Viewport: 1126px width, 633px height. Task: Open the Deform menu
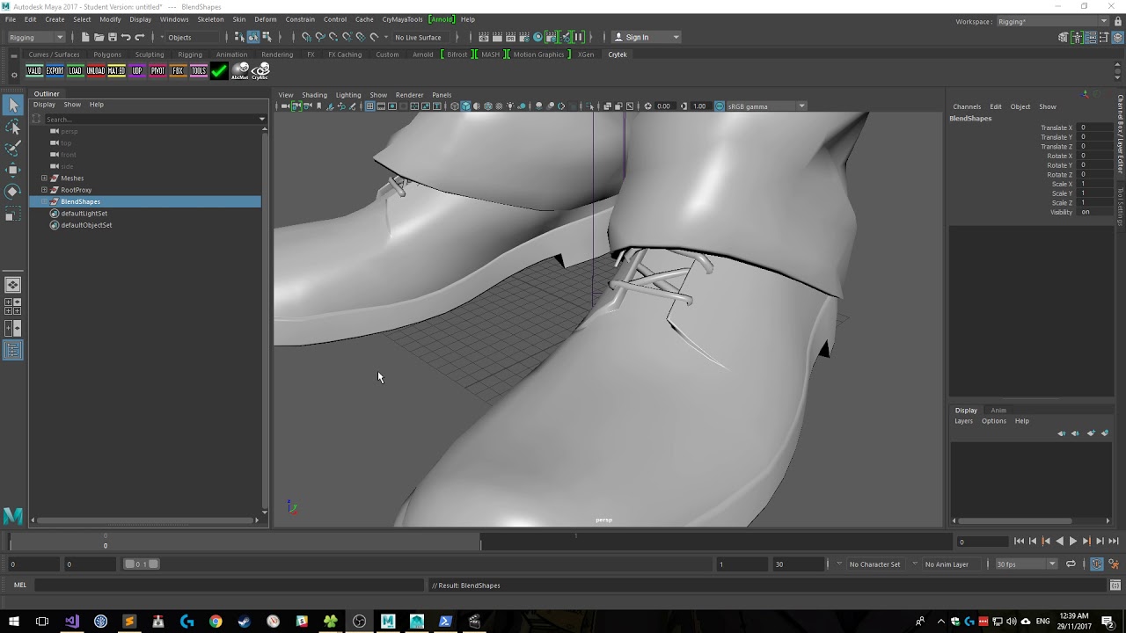pyautogui.click(x=265, y=19)
